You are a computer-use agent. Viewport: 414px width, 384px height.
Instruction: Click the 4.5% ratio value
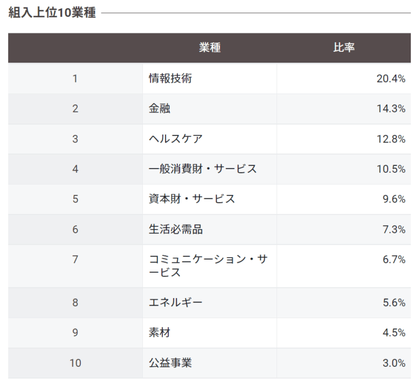tap(394, 333)
